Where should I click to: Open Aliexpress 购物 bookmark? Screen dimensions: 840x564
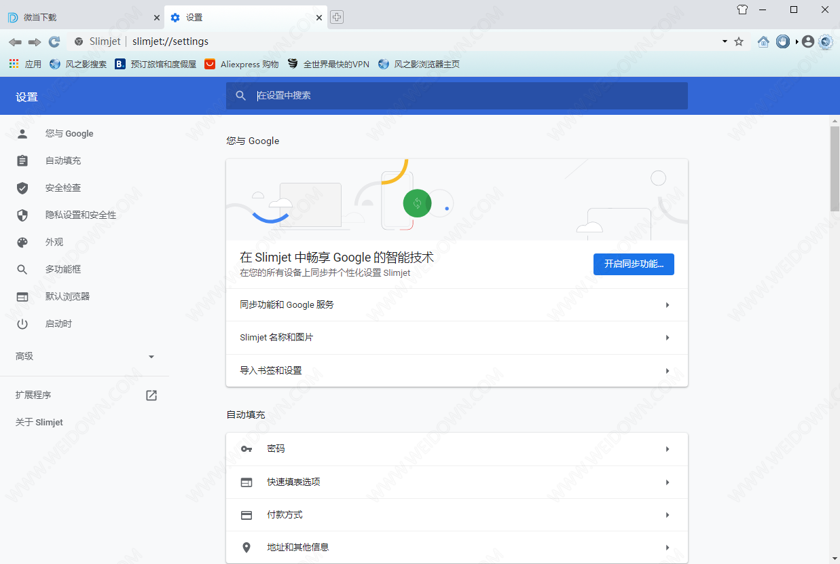coord(242,64)
